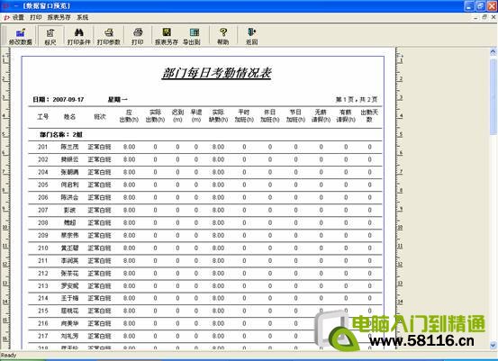The image size is (498, 361).
Task: Restore the inner document window
Action: (484, 17)
